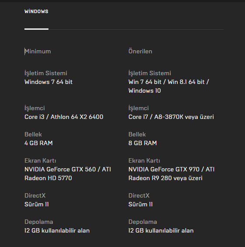Image resolution: width=245 pixels, height=247 pixels.
Task: Click the Minimum 'İşlemci' label
Action: (35, 108)
